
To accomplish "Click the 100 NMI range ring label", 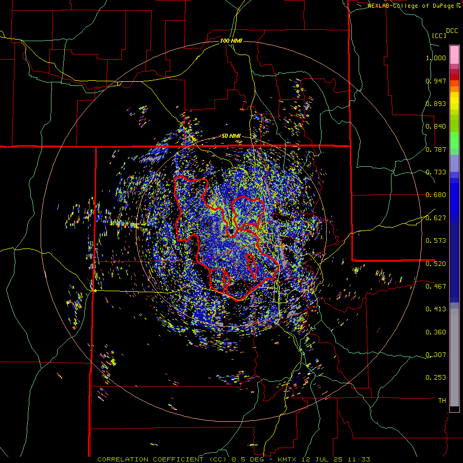I will pos(231,41).
